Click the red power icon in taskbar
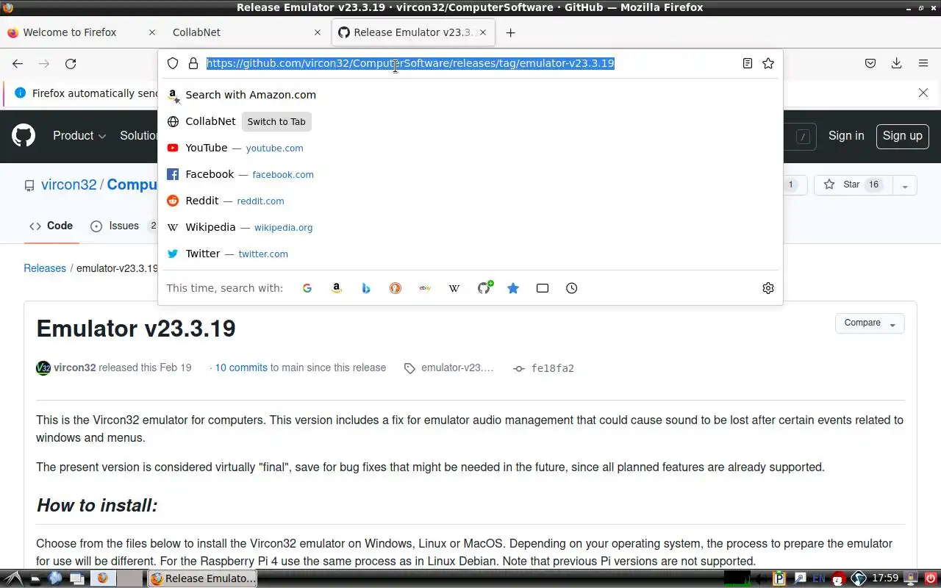 coord(930,578)
